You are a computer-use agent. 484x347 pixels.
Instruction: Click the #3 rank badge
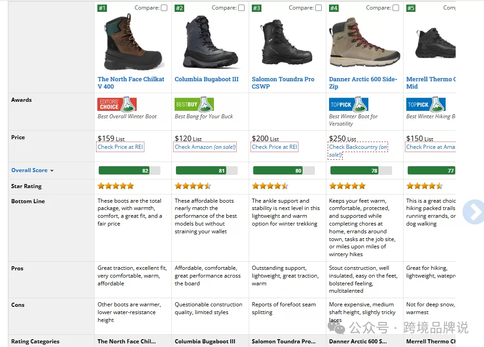[x=256, y=8]
